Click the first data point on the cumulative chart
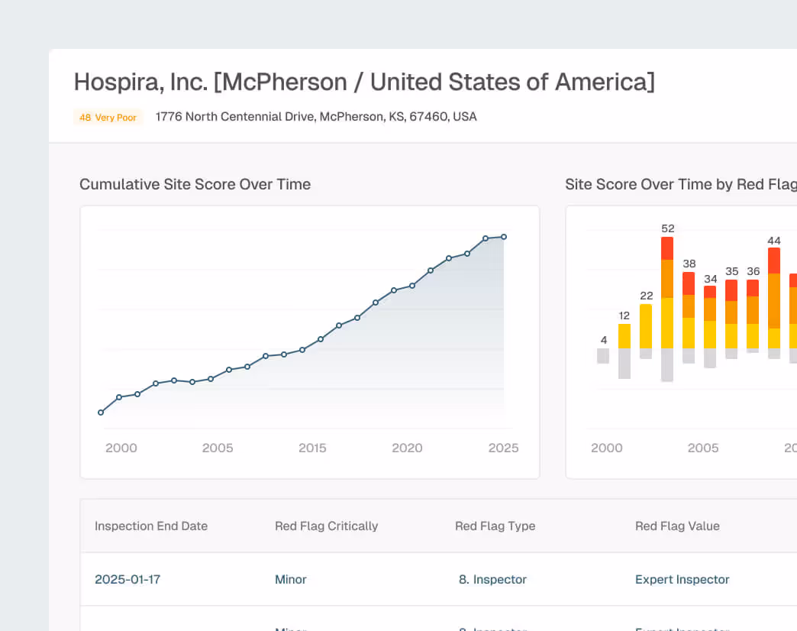Viewport: 797px width, 631px height. click(101, 412)
